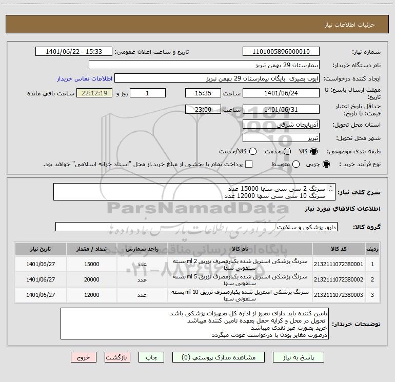Click the buyer name field بیمارستان 29 بهمن تبریز
The height and width of the screenshot is (382, 395).
(x=204, y=65)
